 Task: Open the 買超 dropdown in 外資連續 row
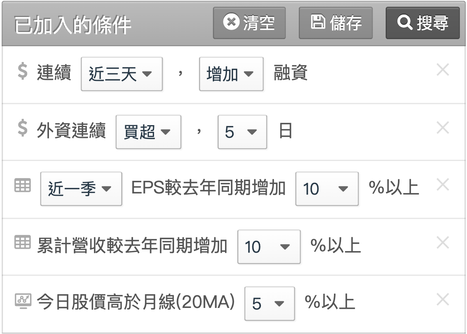pyautogui.click(x=148, y=132)
